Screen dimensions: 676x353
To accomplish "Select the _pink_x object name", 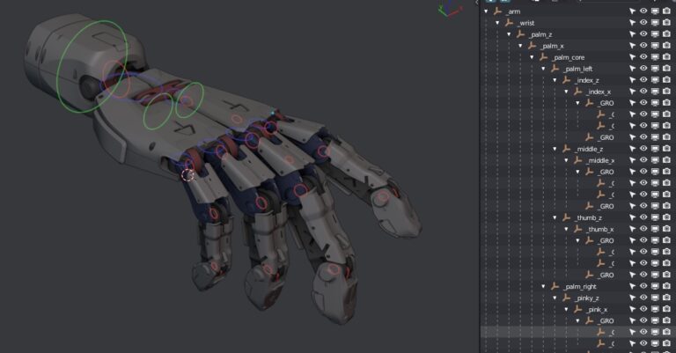I will pyautogui.click(x=597, y=310).
